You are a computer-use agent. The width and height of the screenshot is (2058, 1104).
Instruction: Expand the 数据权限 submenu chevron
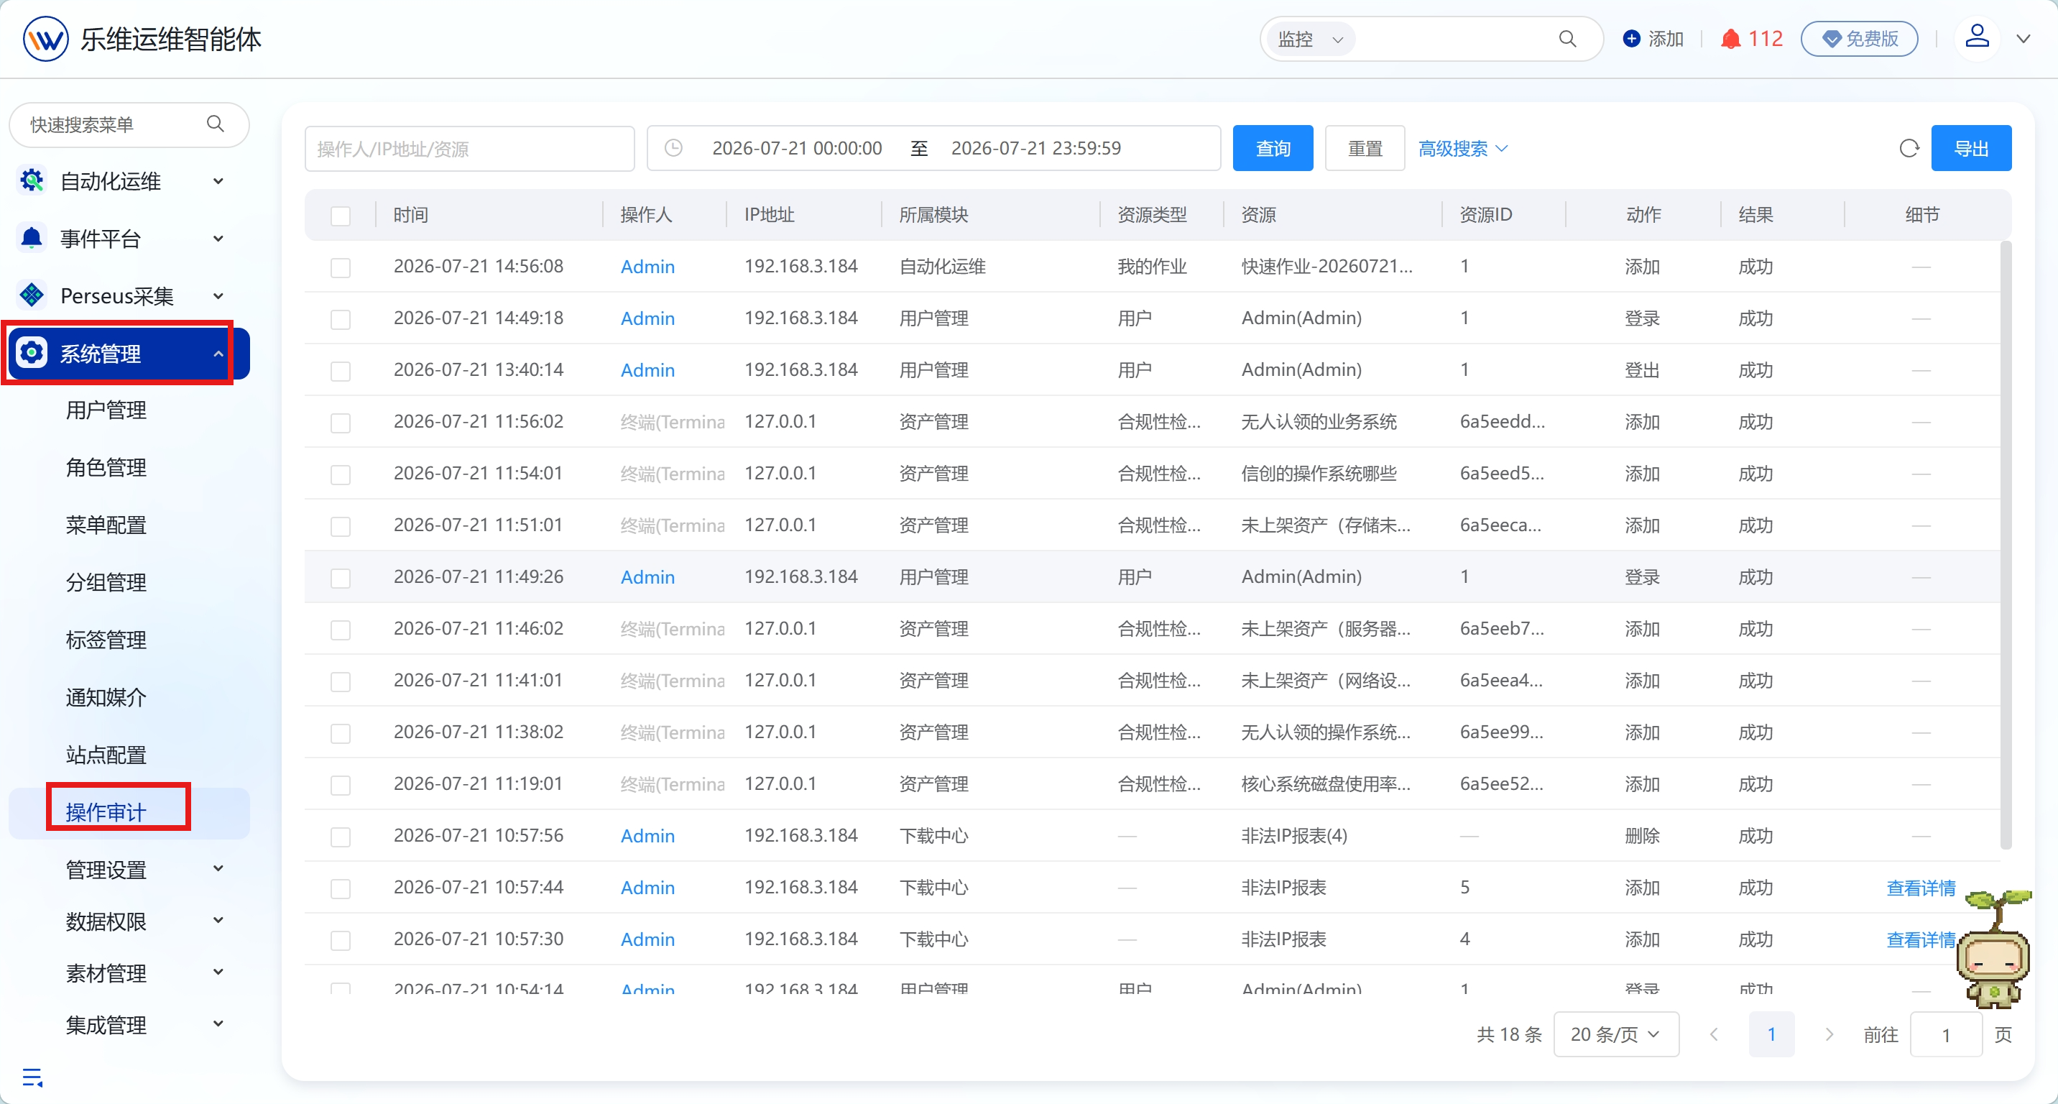[218, 920]
